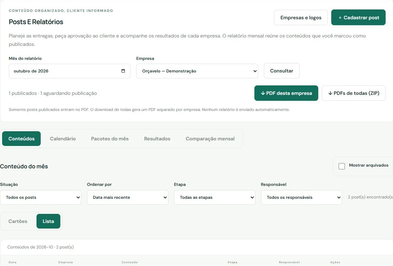Click the Responsável table column header

(x=289, y=262)
